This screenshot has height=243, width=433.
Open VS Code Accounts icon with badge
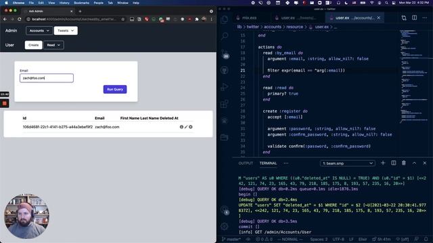pyautogui.click(x=225, y=210)
